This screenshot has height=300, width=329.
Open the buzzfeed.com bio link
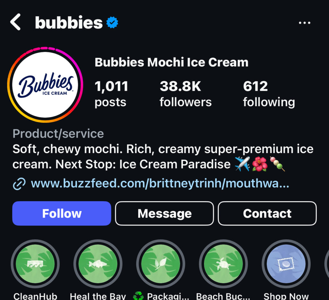click(x=160, y=183)
